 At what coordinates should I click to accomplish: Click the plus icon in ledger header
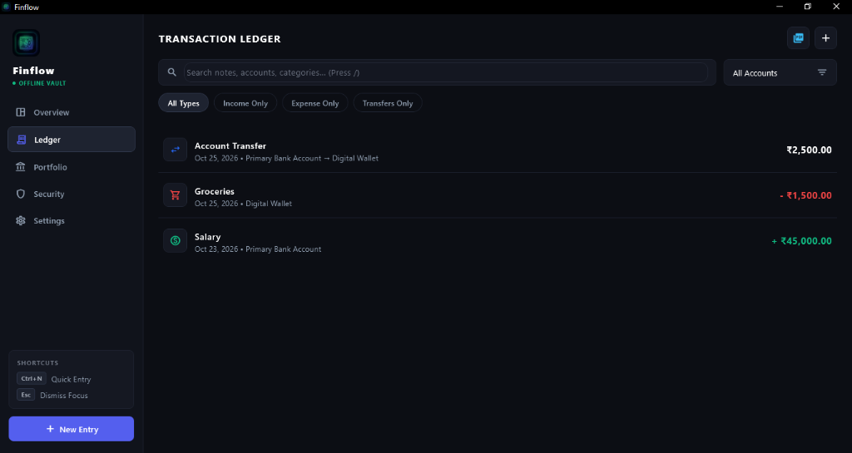pos(825,38)
